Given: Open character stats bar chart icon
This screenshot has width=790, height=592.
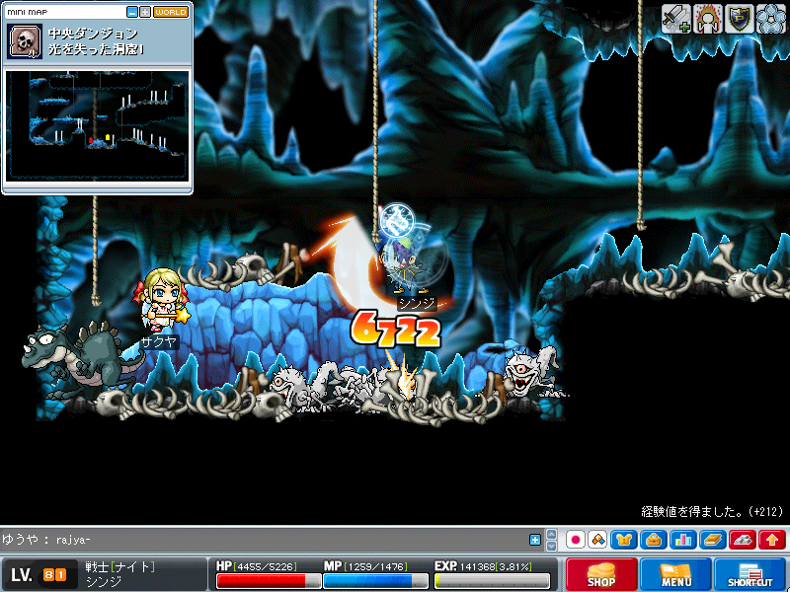Looking at the screenshot, I should [x=681, y=540].
